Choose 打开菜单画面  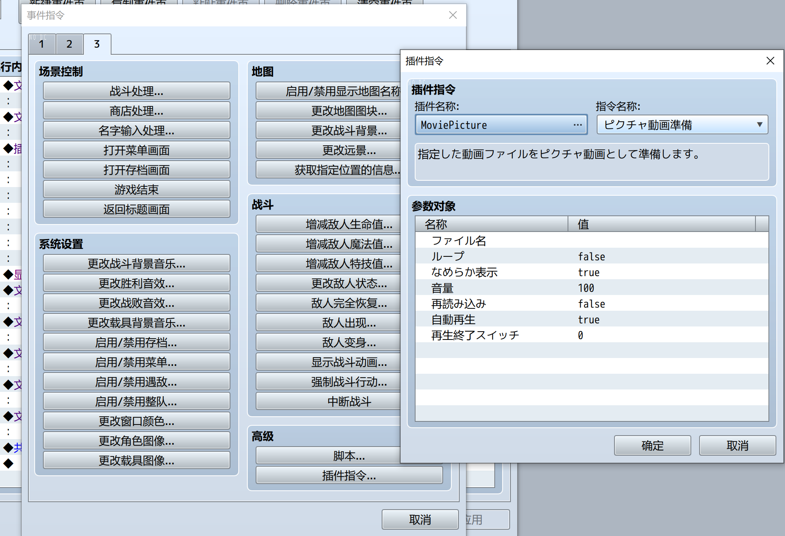136,150
